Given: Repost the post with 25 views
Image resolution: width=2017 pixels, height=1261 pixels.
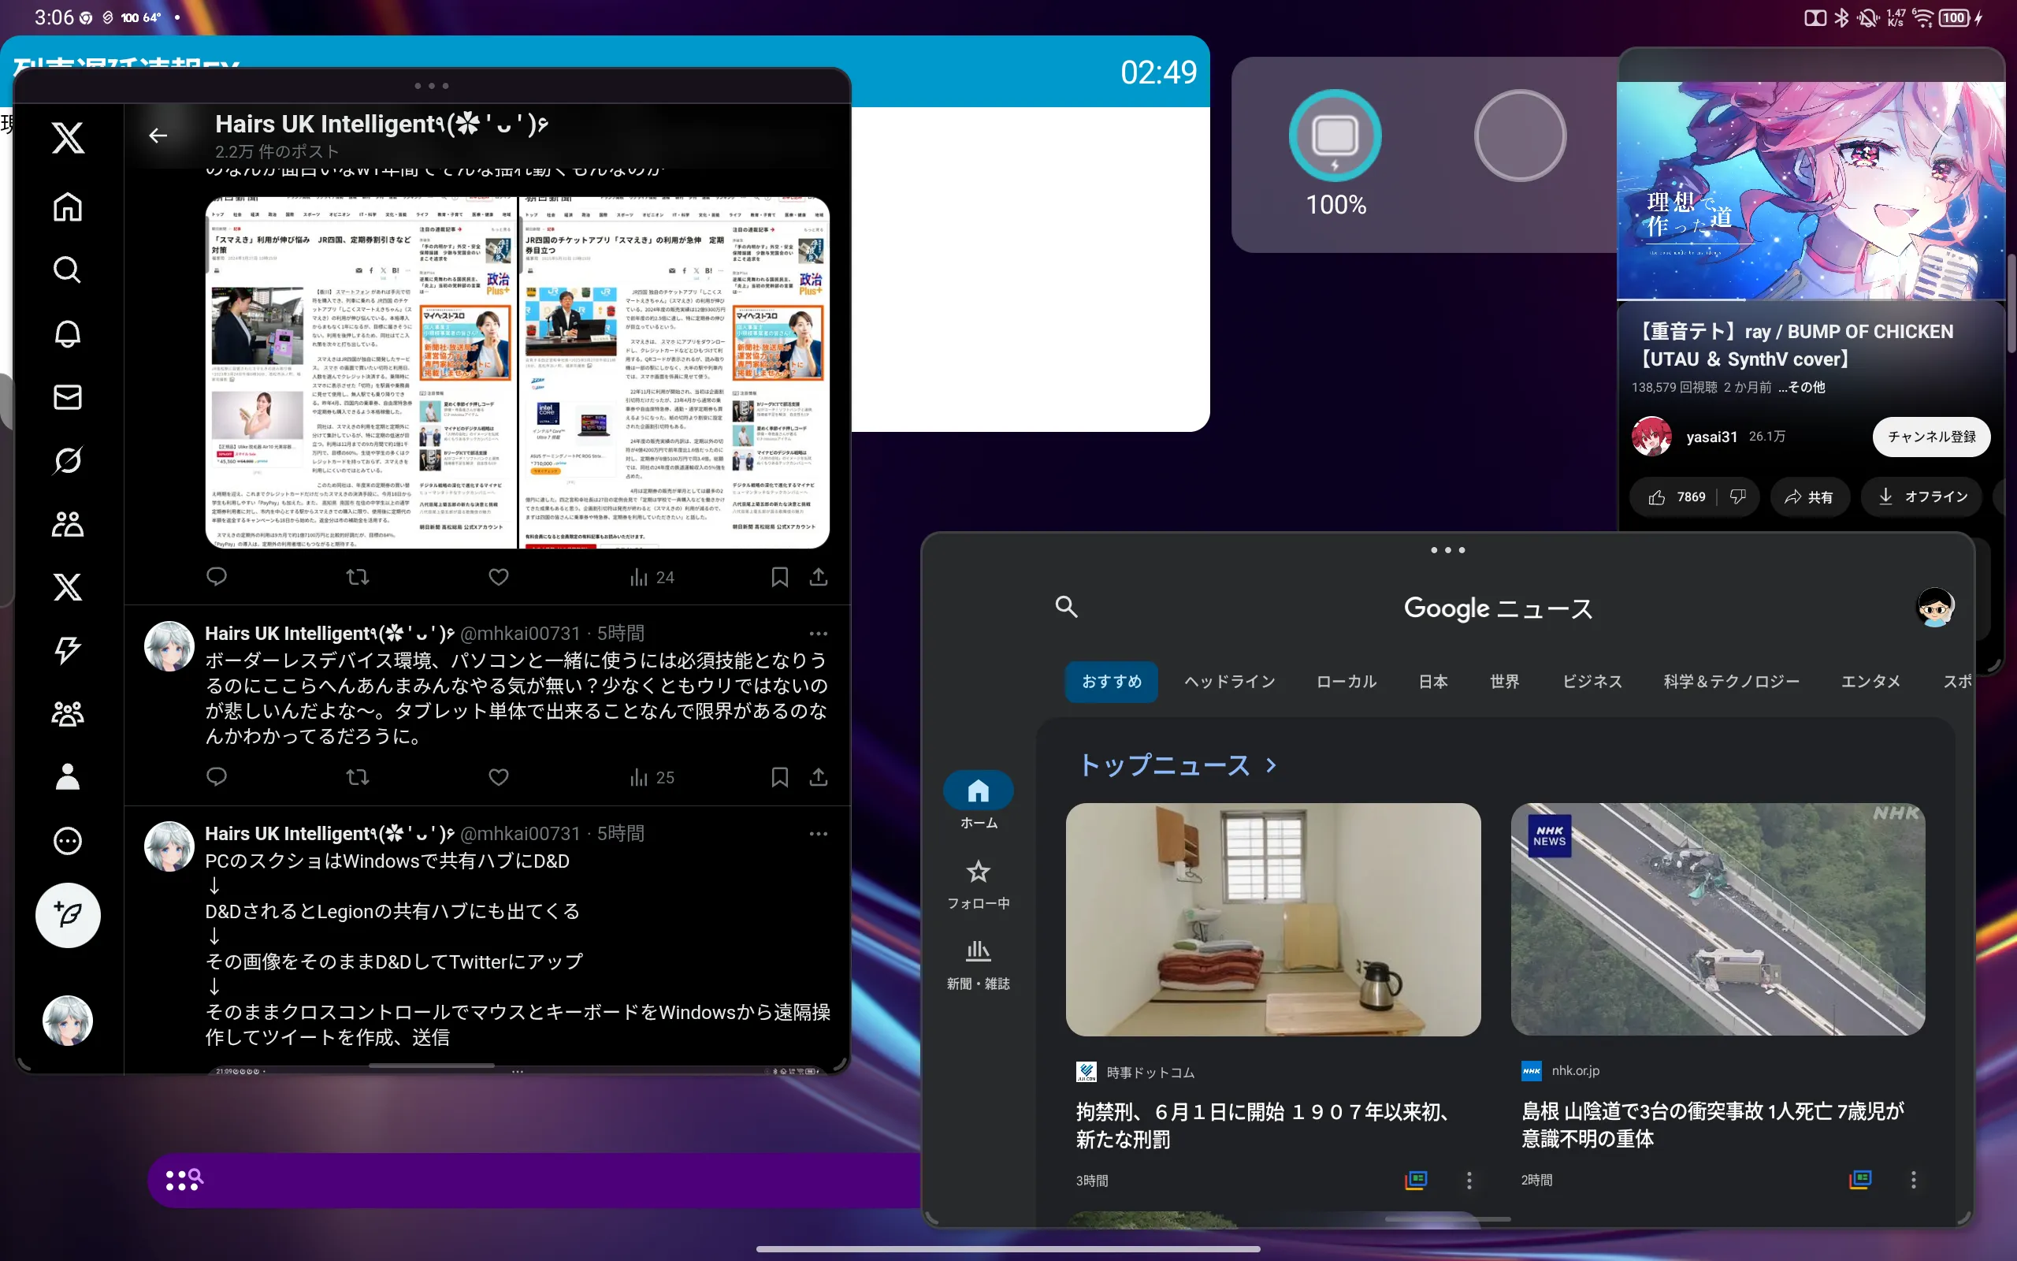Looking at the screenshot, I should click(x=358, y=777).
